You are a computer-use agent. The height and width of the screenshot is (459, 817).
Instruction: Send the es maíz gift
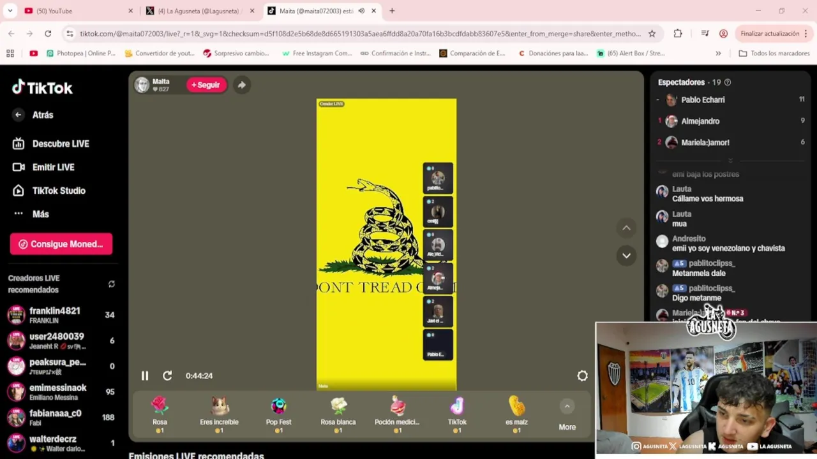(x=516, y=414)
